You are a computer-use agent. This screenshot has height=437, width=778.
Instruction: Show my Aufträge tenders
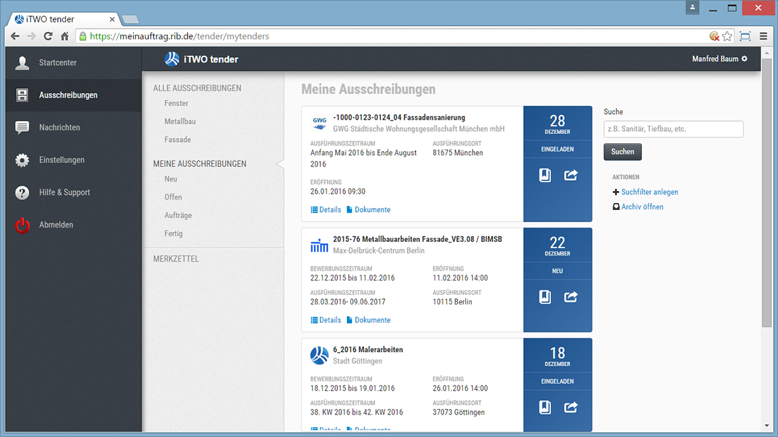pos(178,215)
